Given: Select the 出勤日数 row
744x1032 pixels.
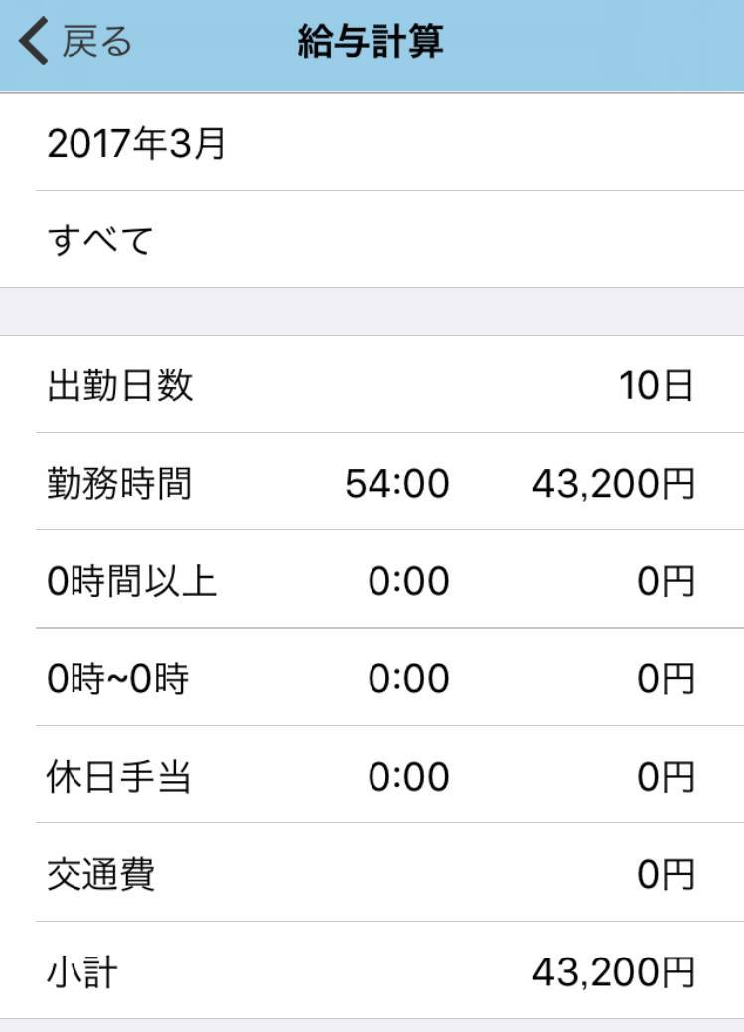Looking at the screenshot, I should 372,384.
